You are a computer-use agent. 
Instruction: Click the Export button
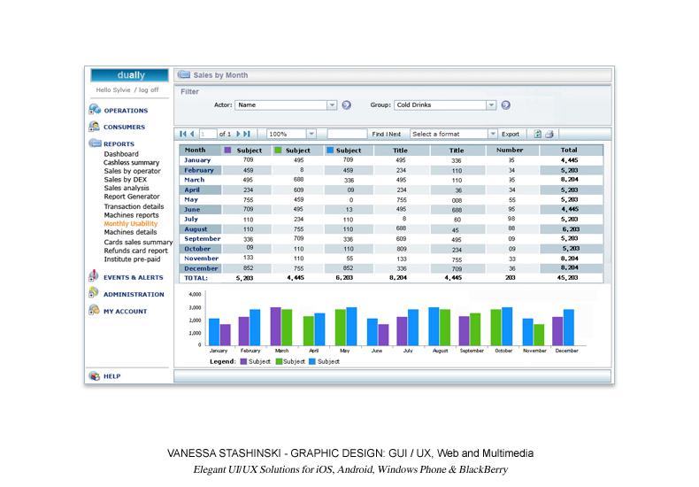point(511,134)
